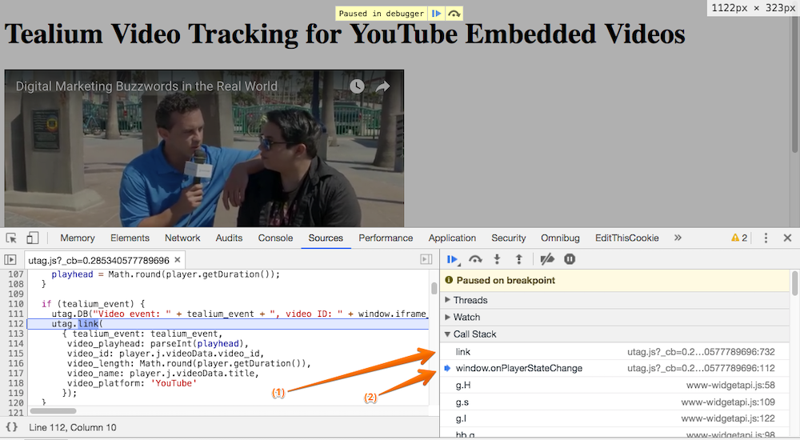Open the device toolbar emulation icon
Viewport: 800px width, 440px height.
point(33,238)
